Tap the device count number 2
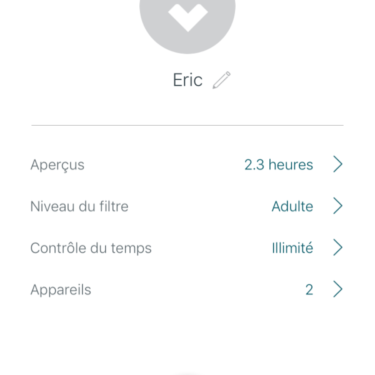The width and height of the screenshot is (375, 375). click(x=309, y=290)
